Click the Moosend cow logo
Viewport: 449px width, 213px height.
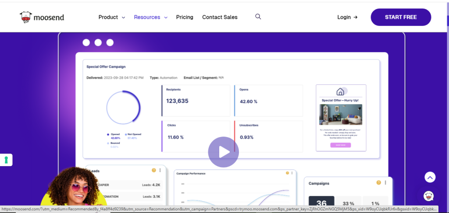point(26,17)
